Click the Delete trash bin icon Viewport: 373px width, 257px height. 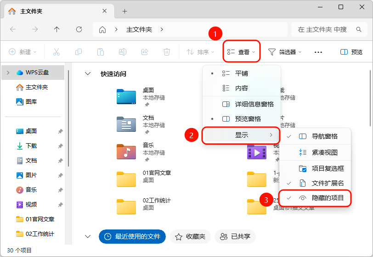coord(166,52)
